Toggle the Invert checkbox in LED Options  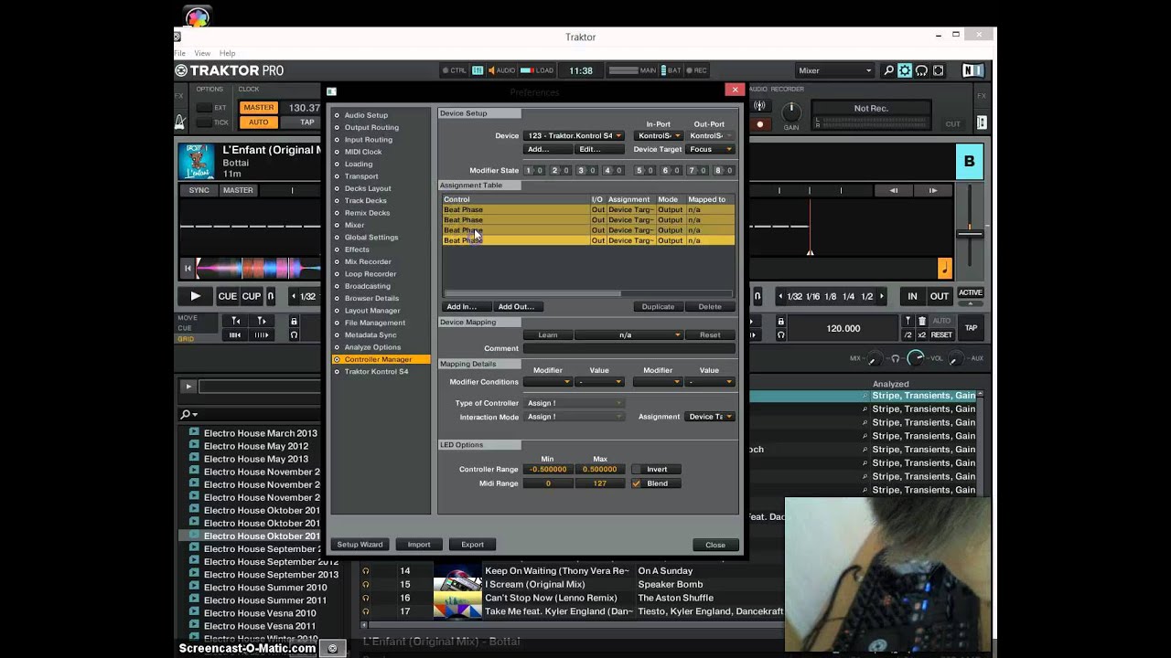tap(637, 469)
